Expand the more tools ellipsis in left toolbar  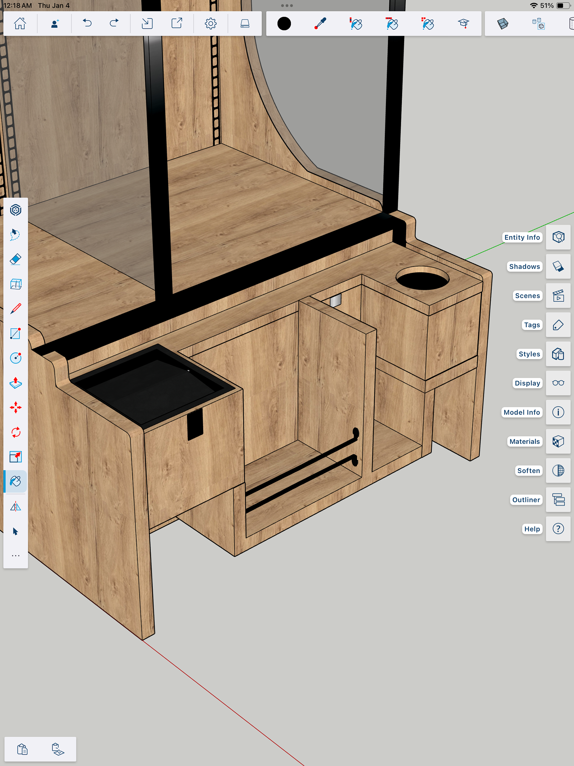pos(16,555)
